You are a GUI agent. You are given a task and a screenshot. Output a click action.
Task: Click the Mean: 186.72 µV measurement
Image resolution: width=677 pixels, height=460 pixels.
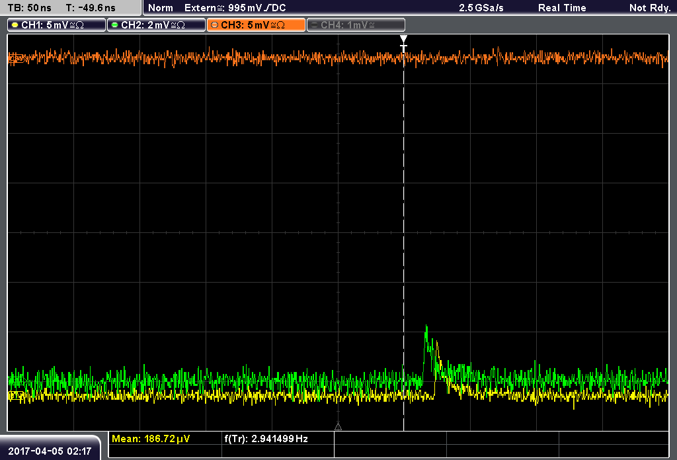(151, 439)
